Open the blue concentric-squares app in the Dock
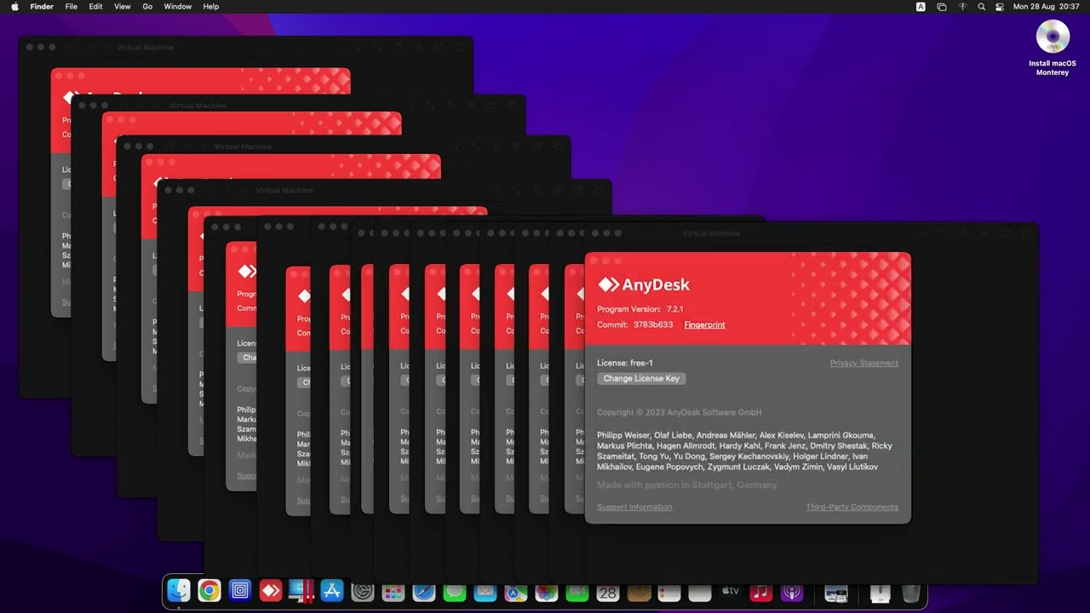This screenshot has width=1090, height=613. click(240, 590)
